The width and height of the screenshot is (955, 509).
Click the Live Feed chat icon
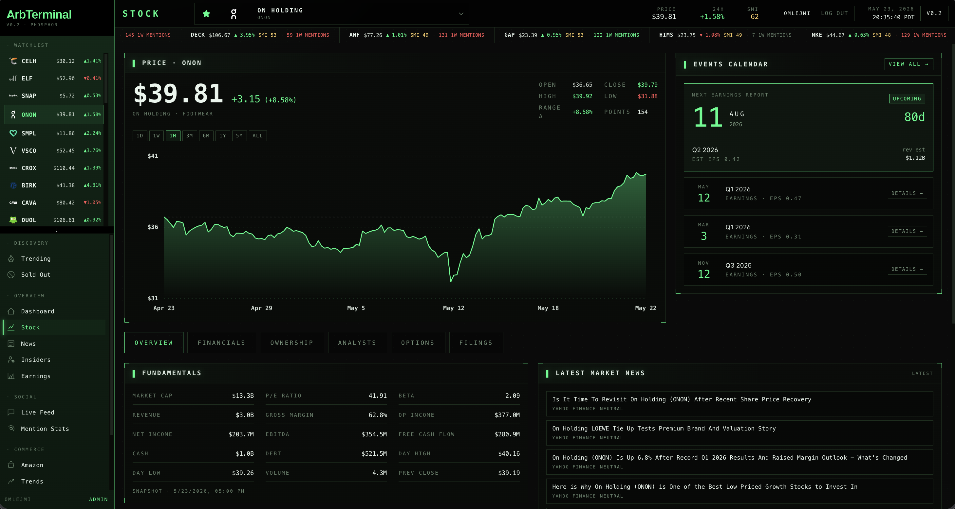coord(11,412)
